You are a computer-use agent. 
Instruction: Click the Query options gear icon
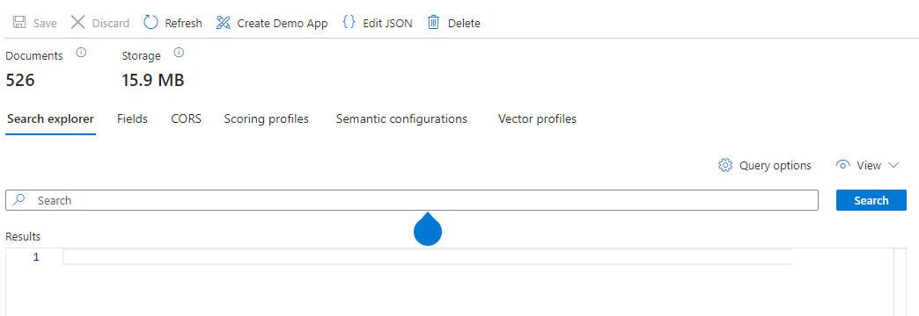point(725,165)
